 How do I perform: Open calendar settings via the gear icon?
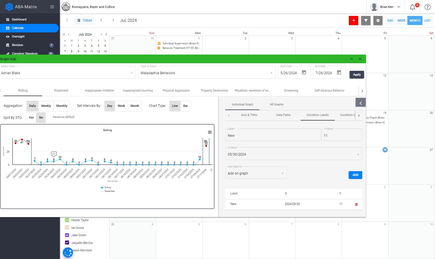[378, 20]
